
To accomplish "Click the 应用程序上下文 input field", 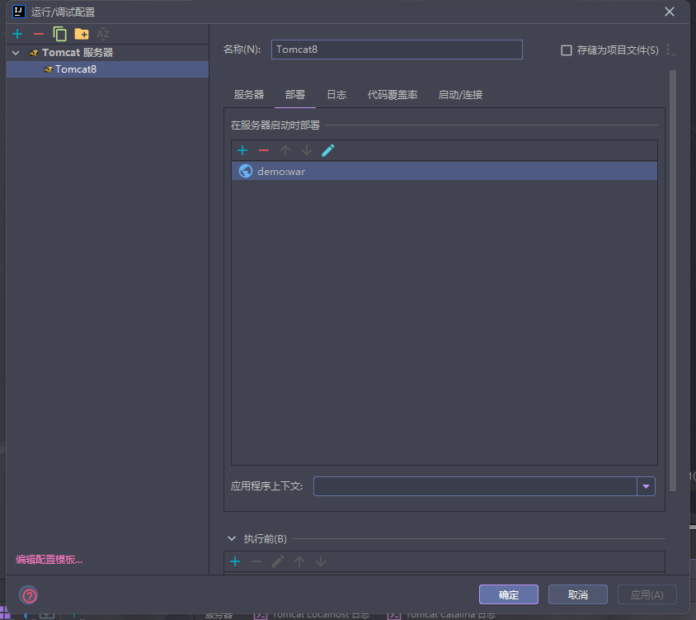I will 475,486.
